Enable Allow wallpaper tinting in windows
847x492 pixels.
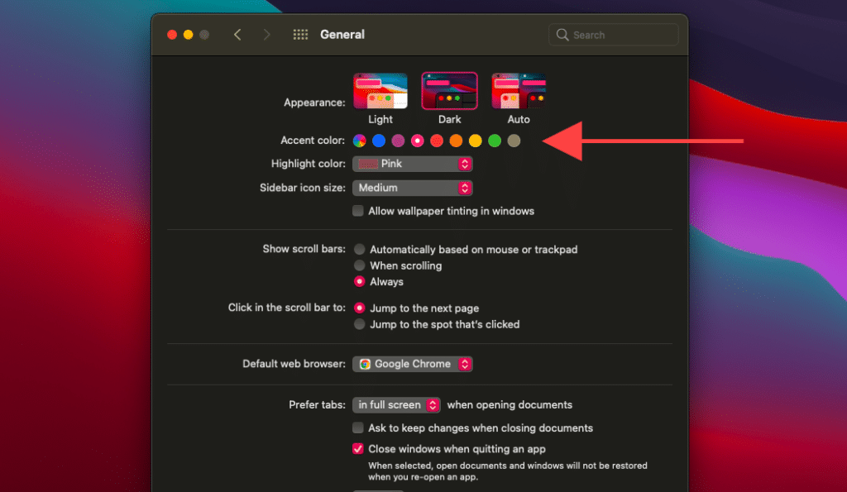click(x=358, y=211)
